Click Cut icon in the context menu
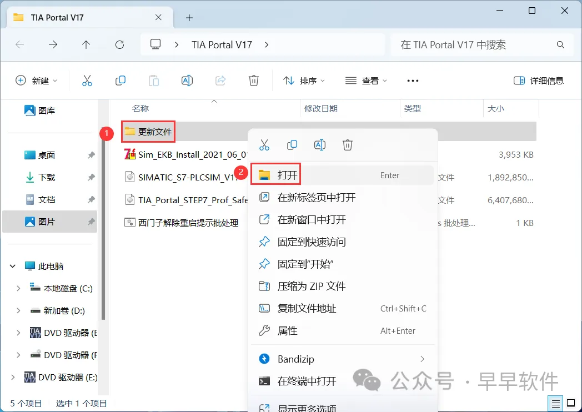This screenshot has width=582, height=412. coord(264,145)
